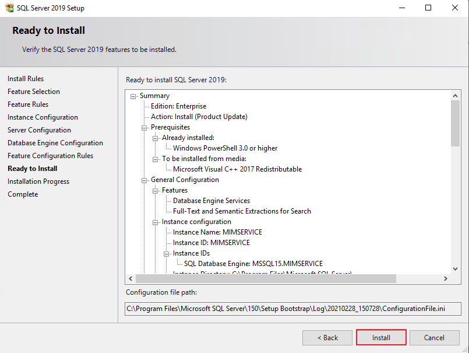Click the SQL Server Setup title bar icon

point(9,8)
